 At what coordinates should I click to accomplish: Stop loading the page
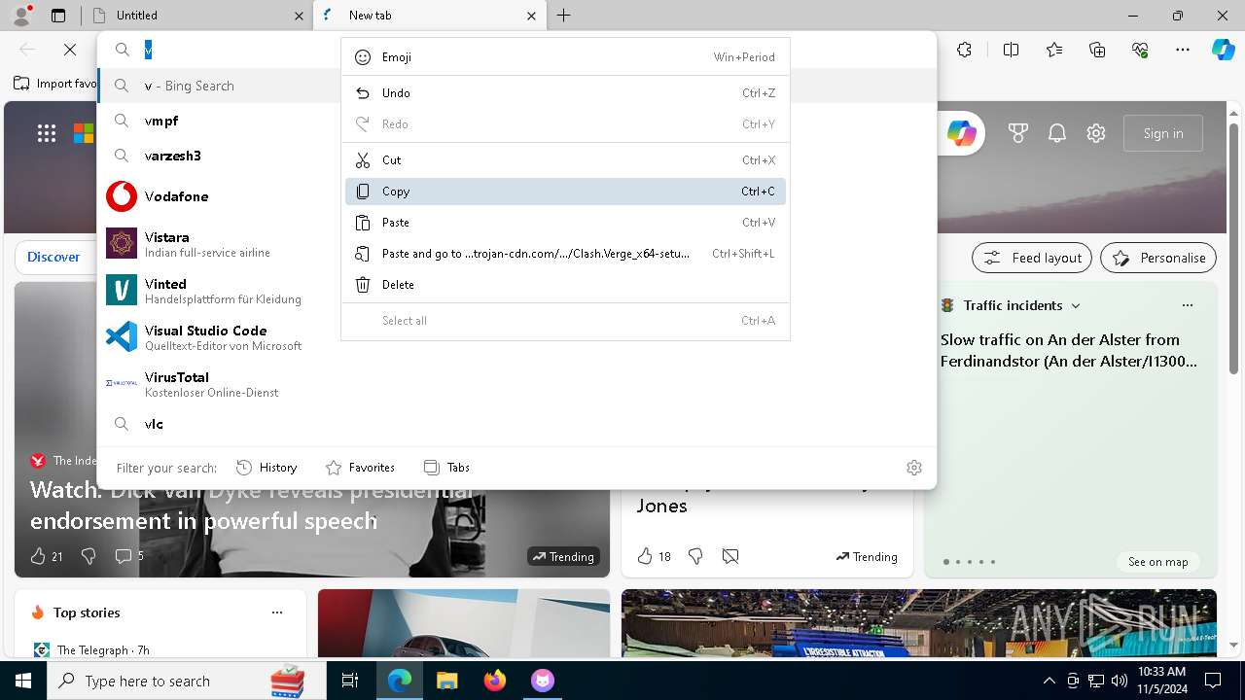pos(70,50)
